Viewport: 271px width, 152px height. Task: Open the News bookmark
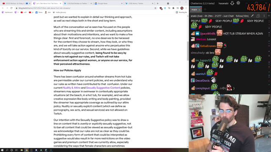point(39,12)
